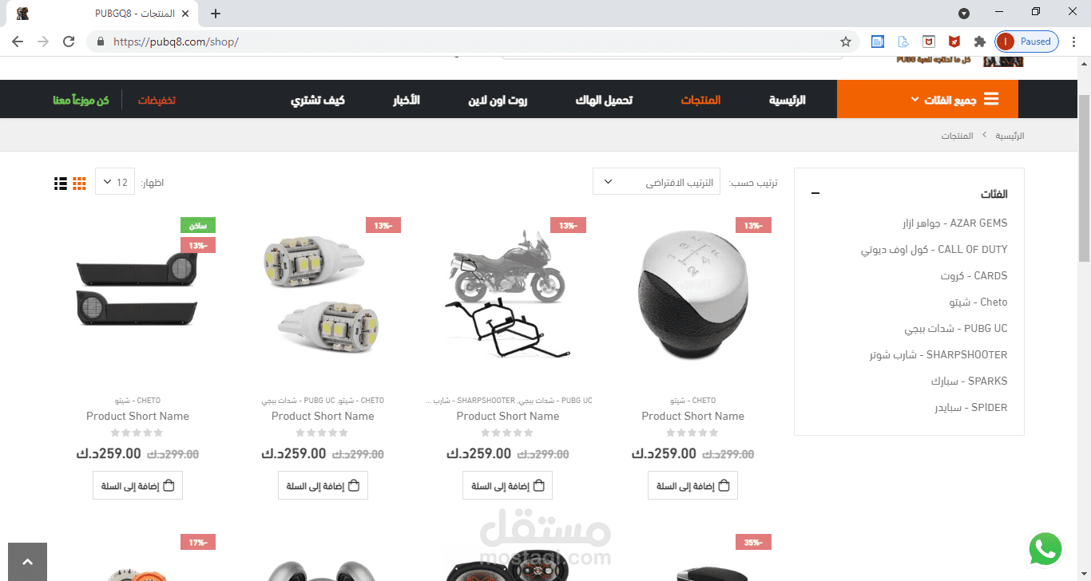Open the items-per-page dropdown showing 12
This screenshot has height=581, width=1091.
(115, 181)
